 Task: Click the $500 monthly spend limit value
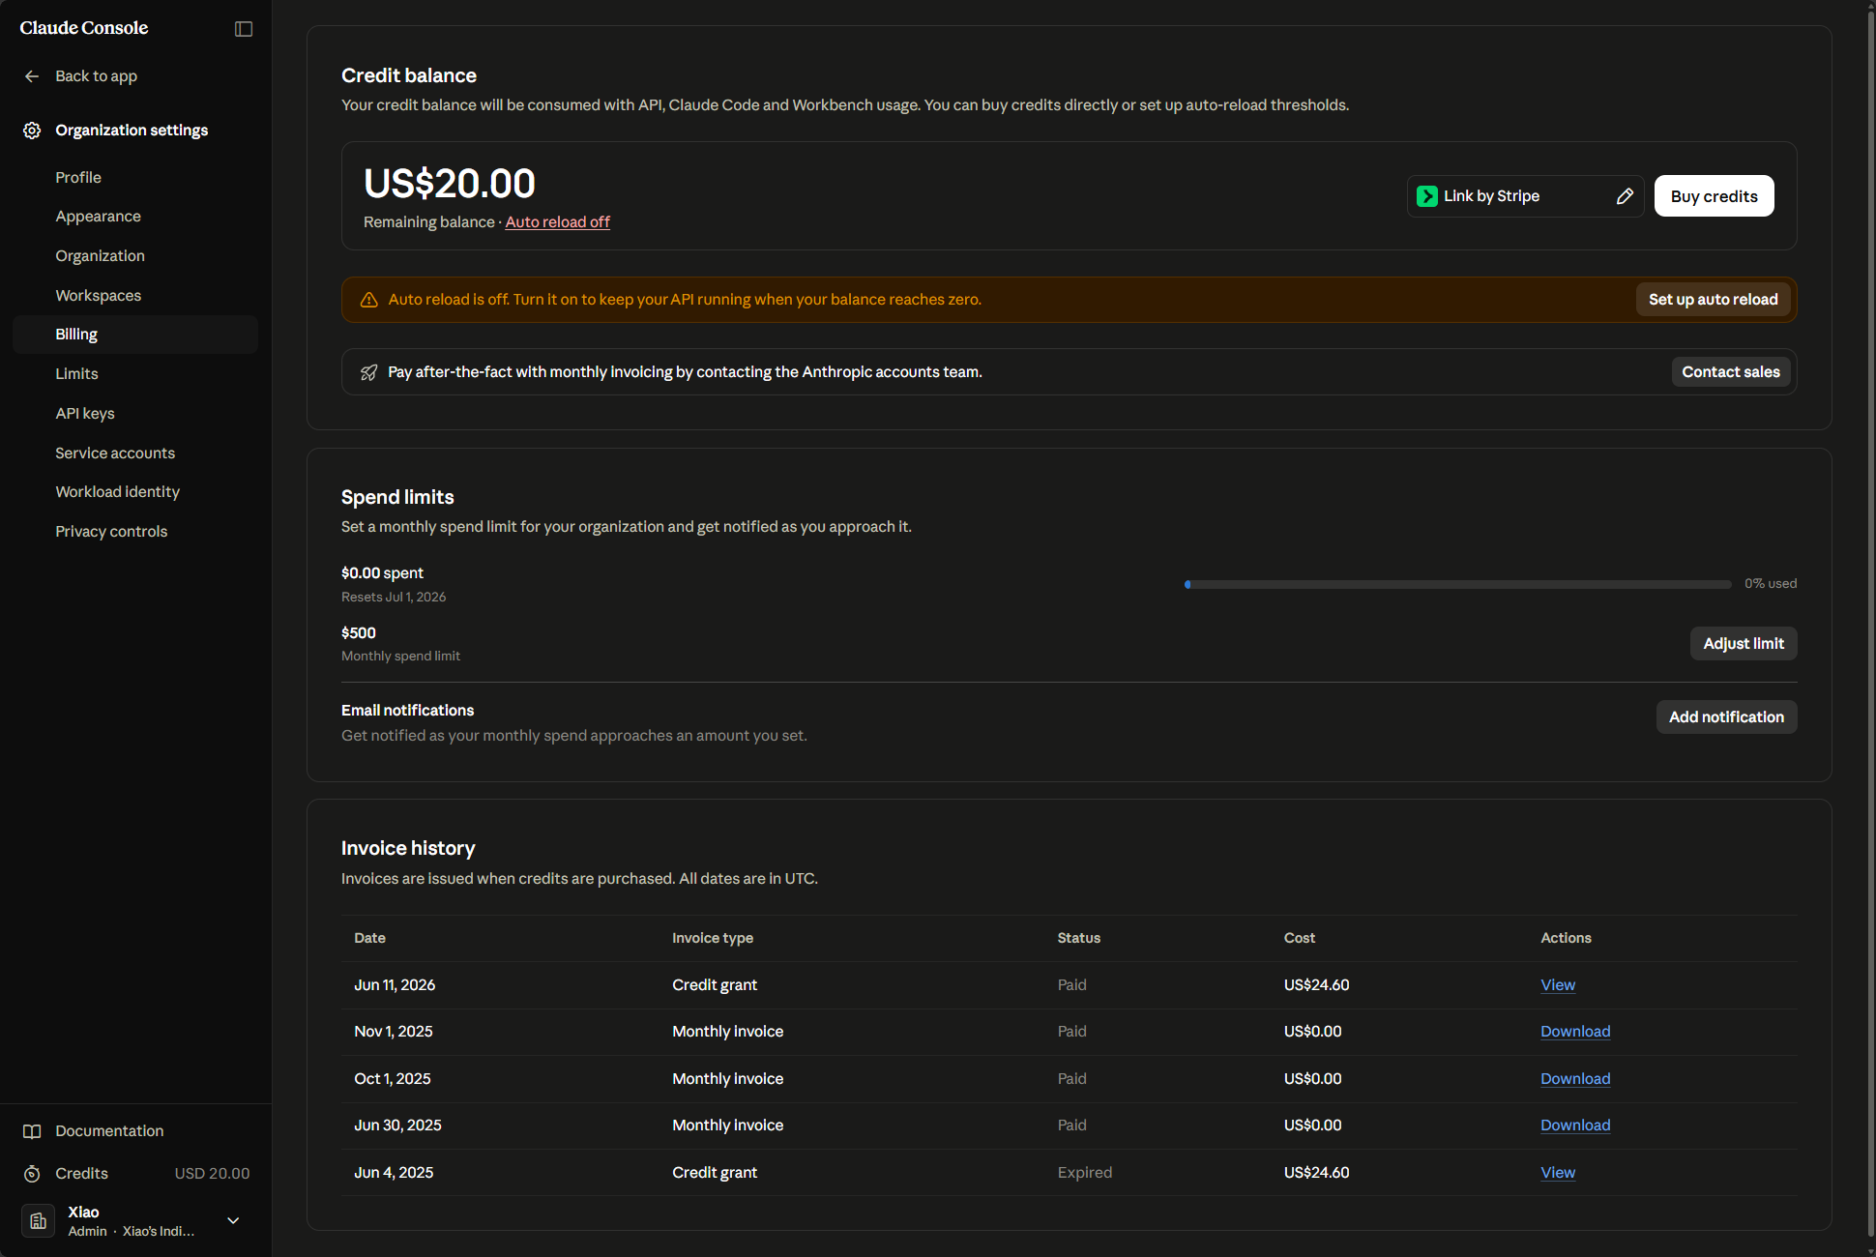[359, 633]
